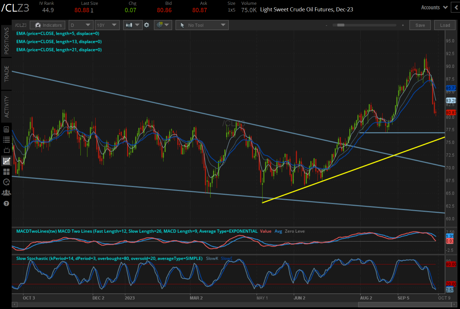
Task: Click the horizontal chart scrollbar thumb
Action: tap(404, 304)
